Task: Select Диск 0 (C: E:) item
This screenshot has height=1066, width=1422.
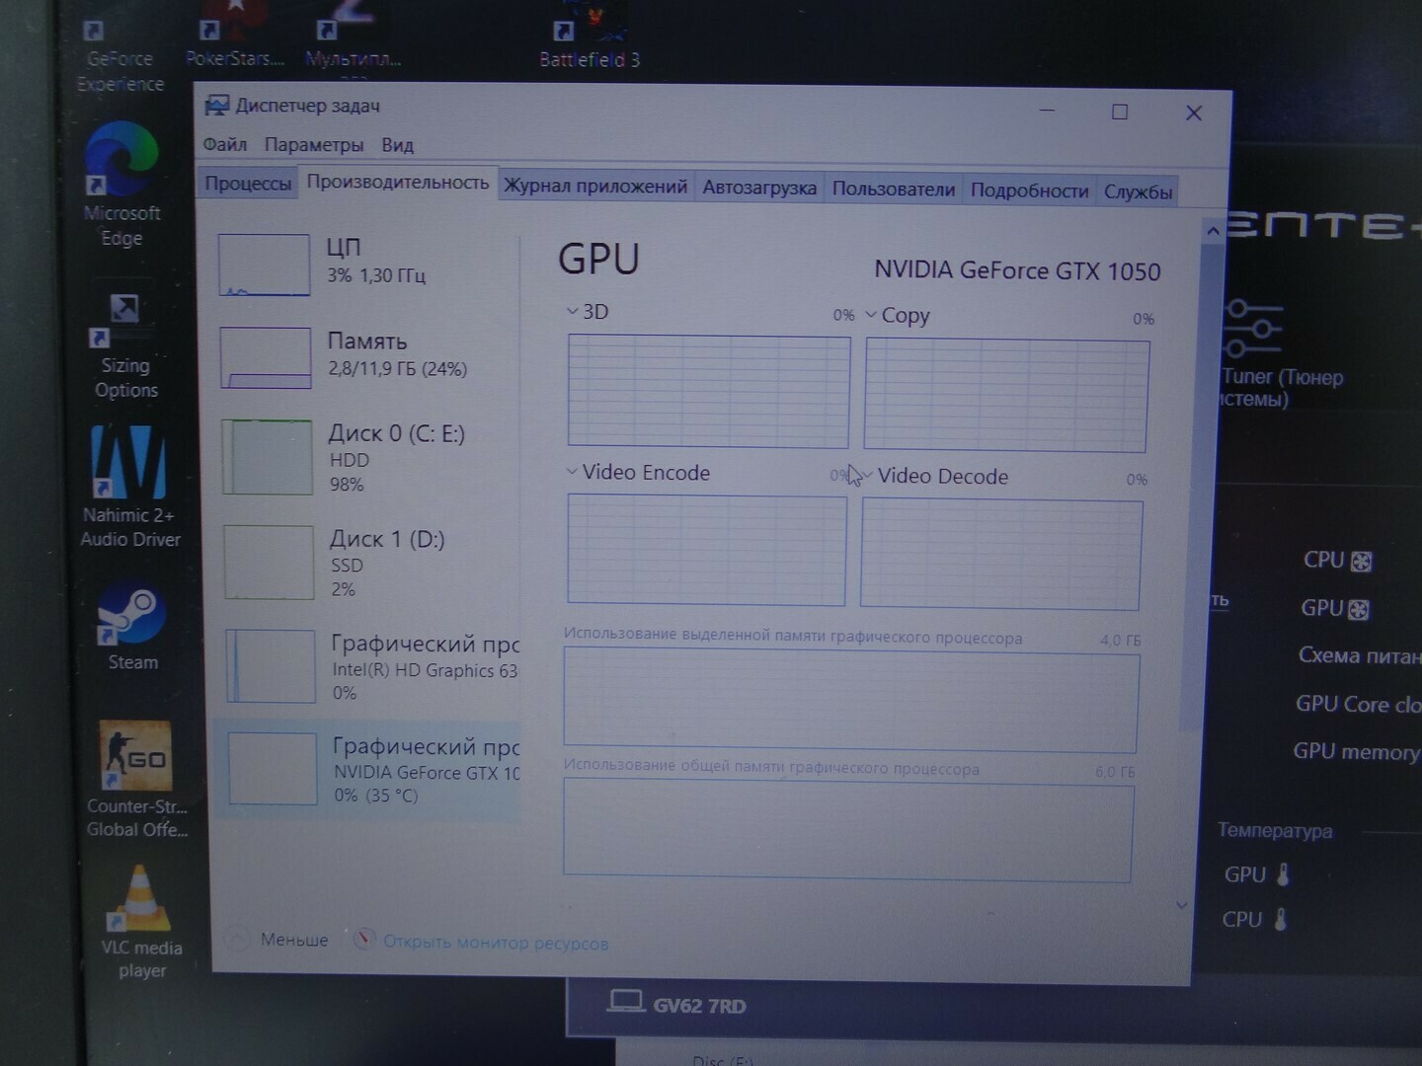Action: [x=367, y=457]
